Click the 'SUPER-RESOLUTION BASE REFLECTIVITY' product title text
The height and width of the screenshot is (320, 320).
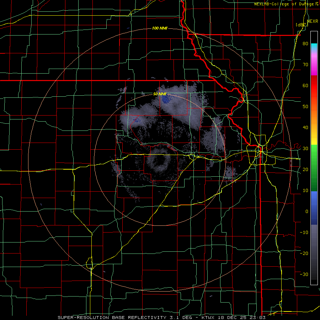point(112,318)
